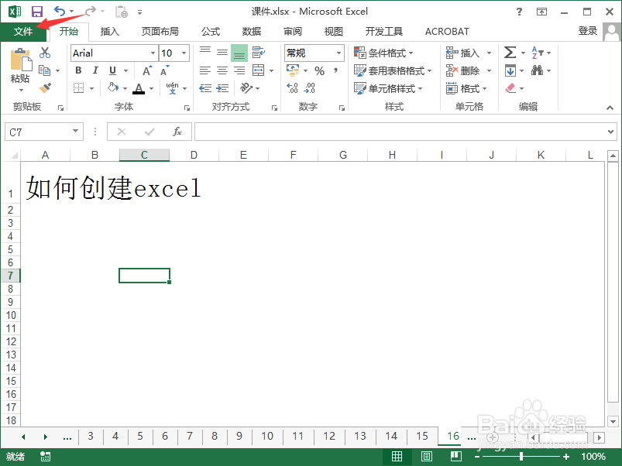Screen dimensions: 622x466
Task: Click the fill color bucket
Action: coord(113,87)
